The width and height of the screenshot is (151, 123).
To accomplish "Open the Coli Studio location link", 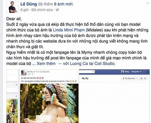I will 104,64.
